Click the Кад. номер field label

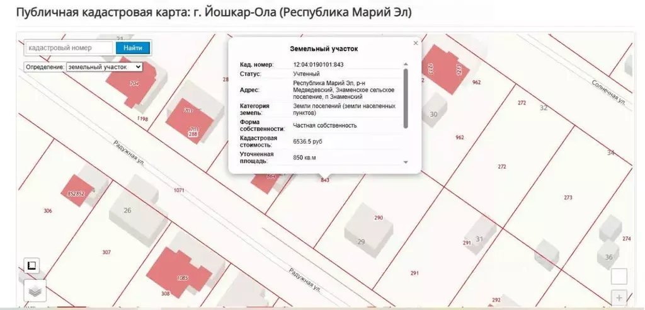[257, 65]
